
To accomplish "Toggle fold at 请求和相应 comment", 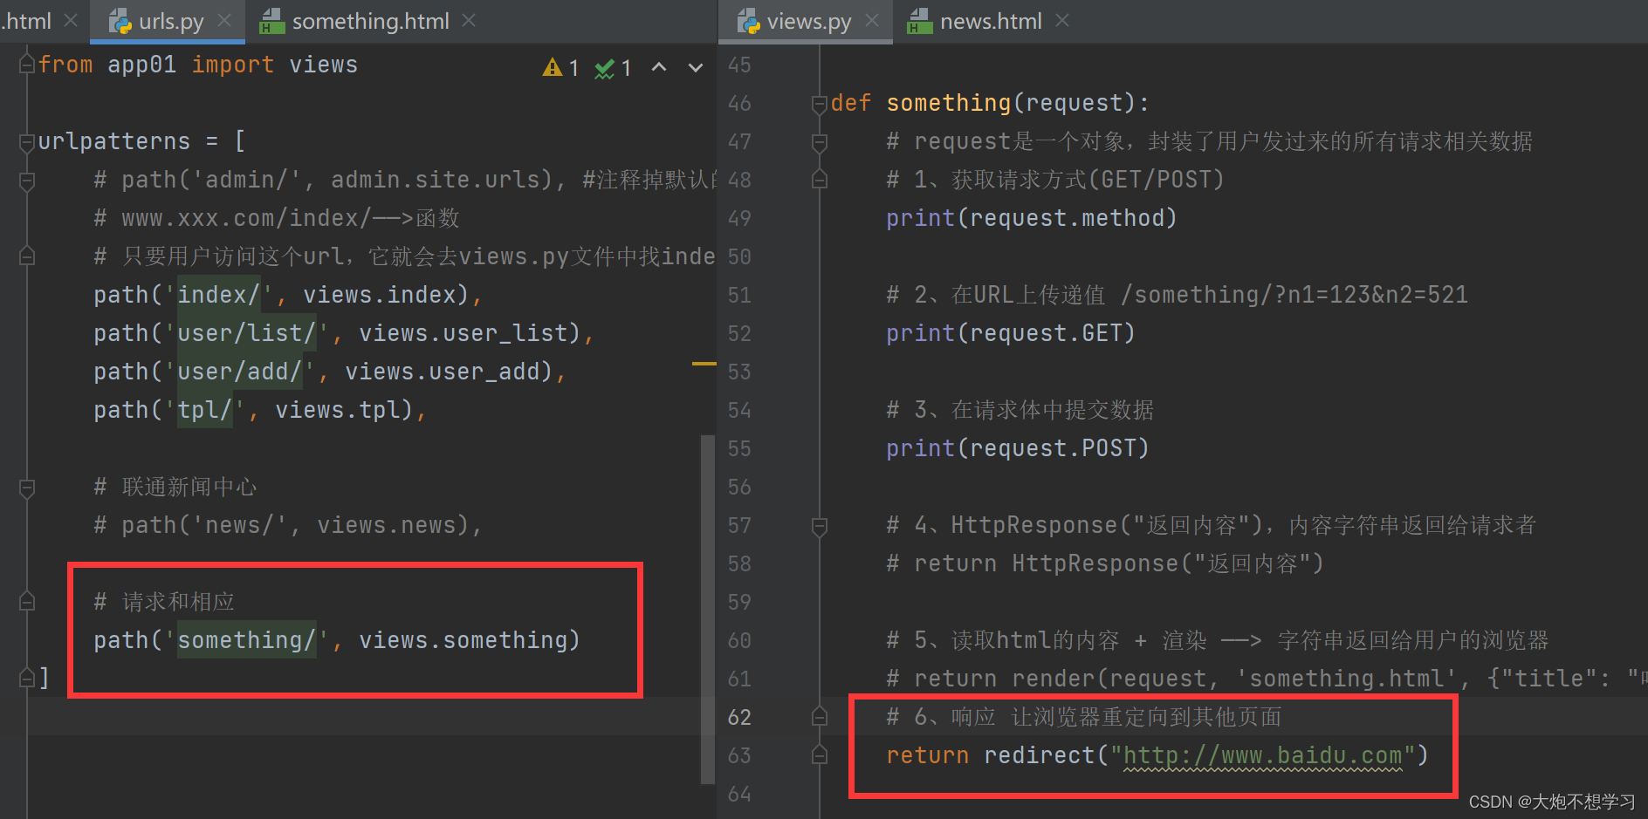I will pyautogui.click(x=27, y=601).
